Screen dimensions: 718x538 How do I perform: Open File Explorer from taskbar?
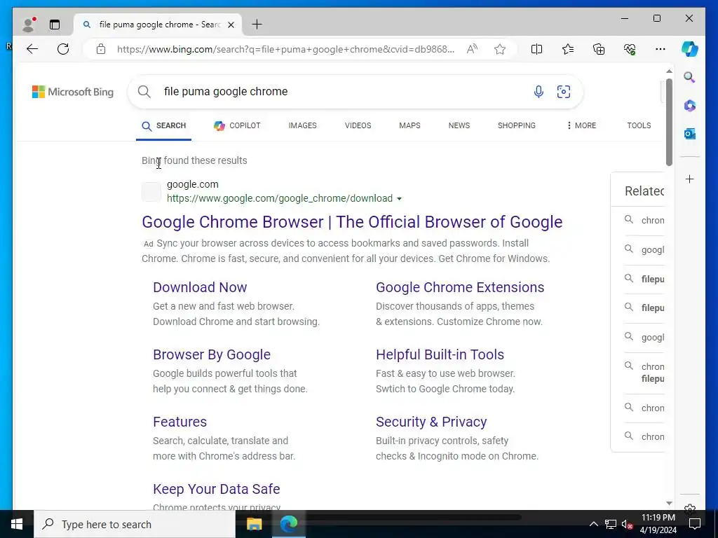(x=254, y=524)
